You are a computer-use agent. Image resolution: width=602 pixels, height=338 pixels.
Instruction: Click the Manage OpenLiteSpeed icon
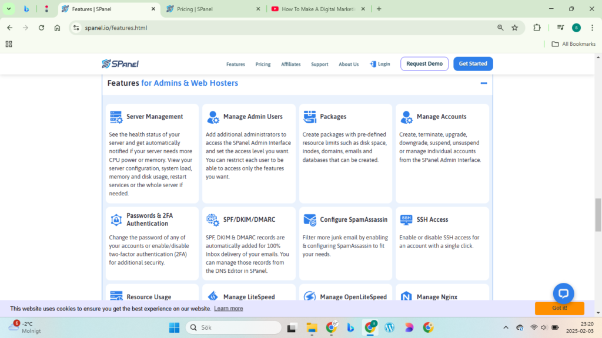(x=309, y=296)
